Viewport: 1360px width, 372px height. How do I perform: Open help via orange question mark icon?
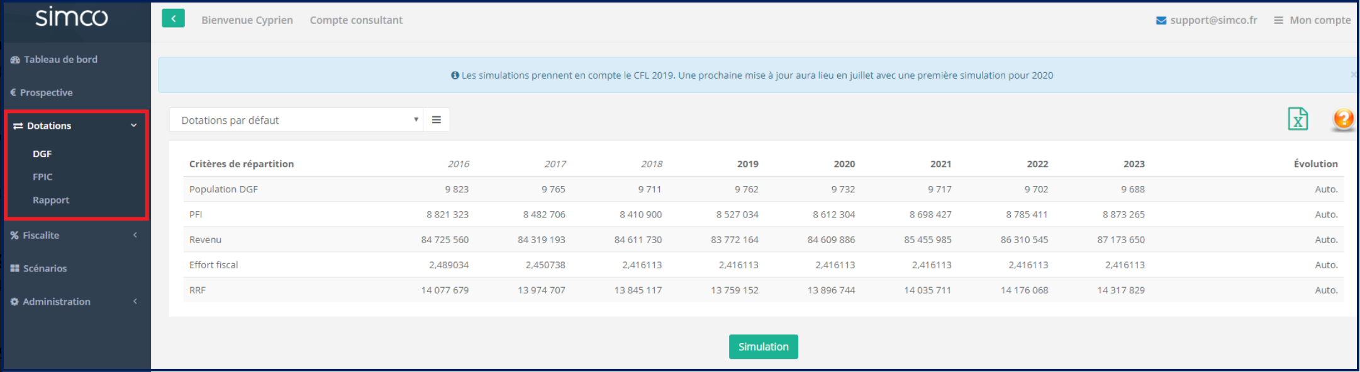coord(1343,119)
